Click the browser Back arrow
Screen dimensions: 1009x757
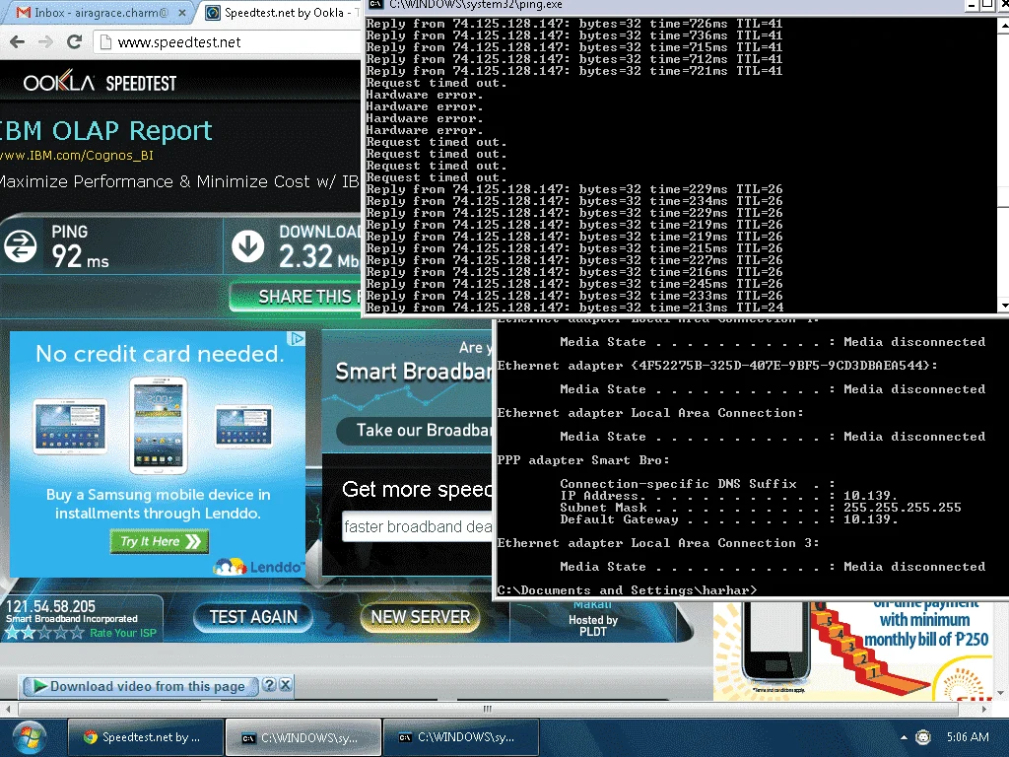(x=18, y=42)
